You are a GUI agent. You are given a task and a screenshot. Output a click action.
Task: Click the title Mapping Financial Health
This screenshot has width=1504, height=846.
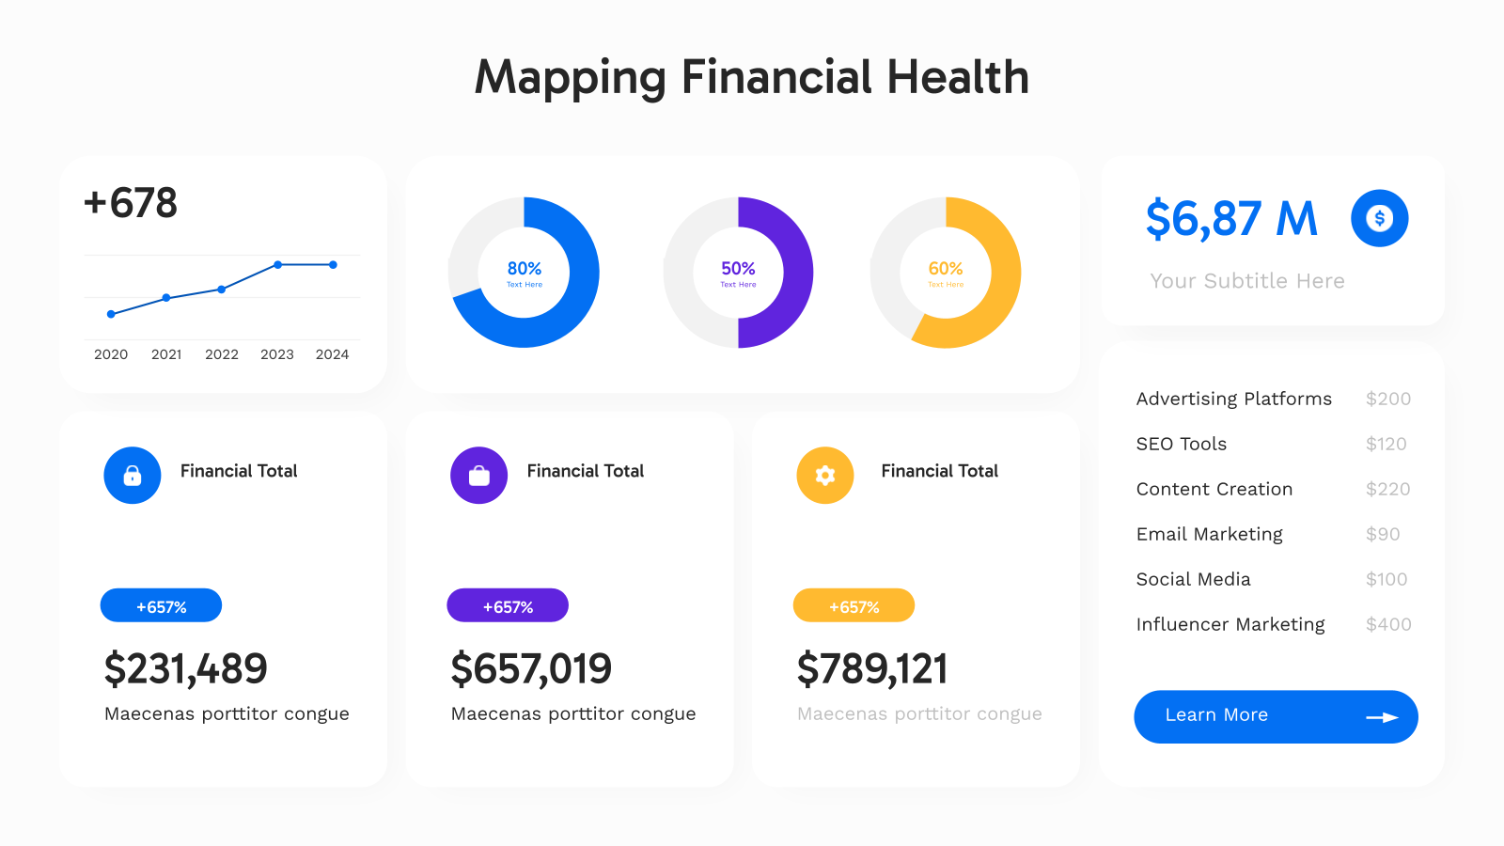pyautogui.click(x=752, y=78)
